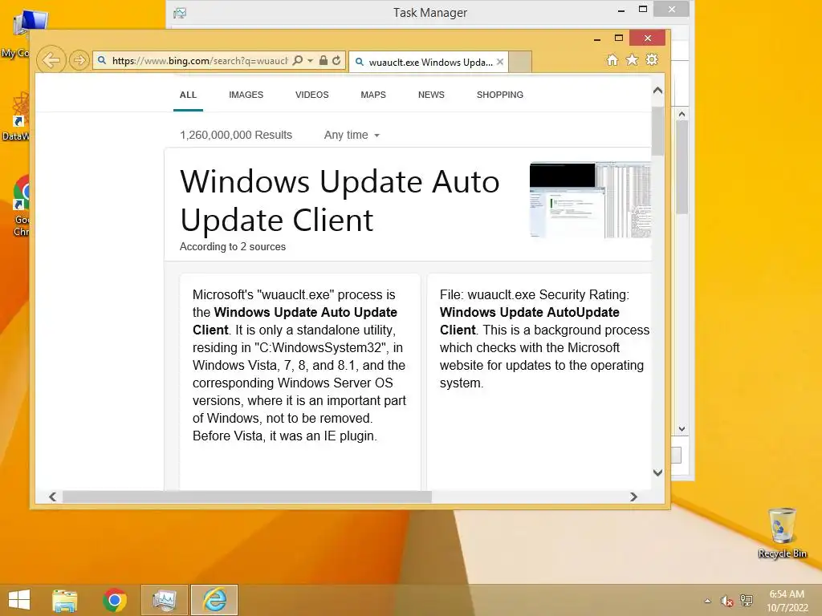
Task: Select the wuauclt.exe Windows Upda... browser tab
Action: click(x=429, y=62)
